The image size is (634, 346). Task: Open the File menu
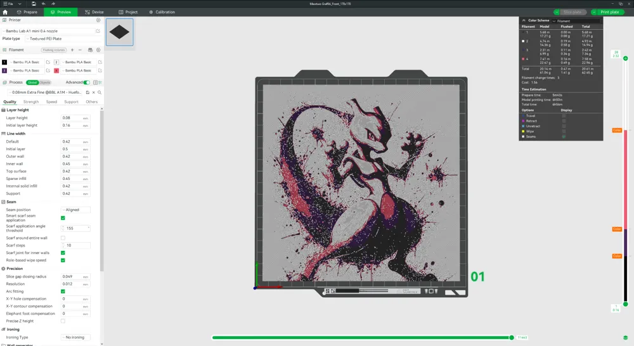tap(8, 4)
